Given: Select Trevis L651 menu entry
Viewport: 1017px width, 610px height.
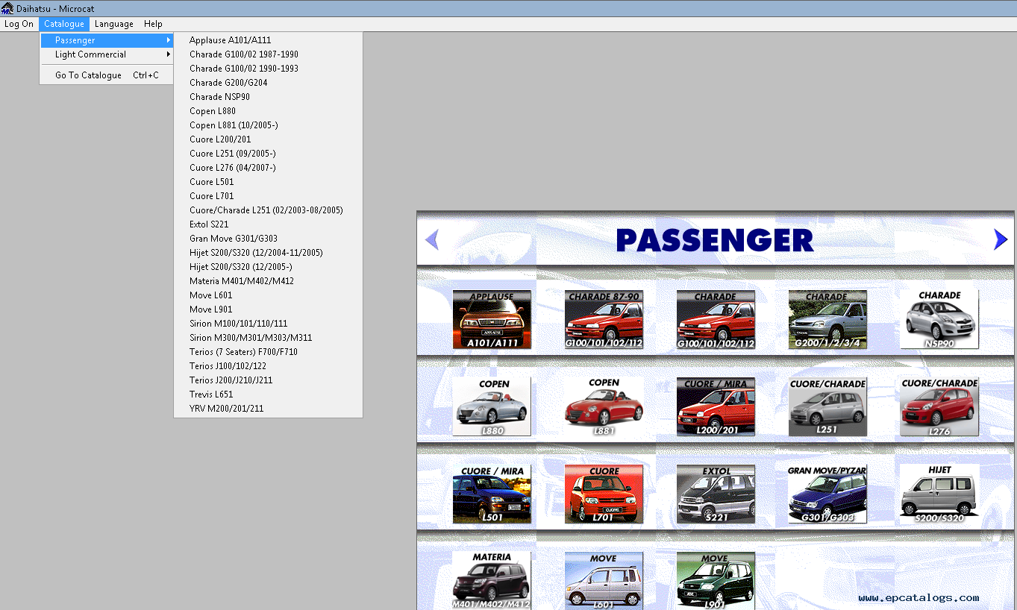Looking at the screenshot, I should (268, 394).
